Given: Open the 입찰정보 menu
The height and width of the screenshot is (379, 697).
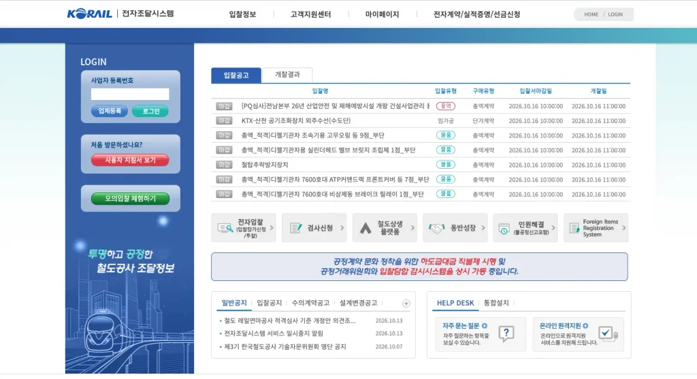Looking at the screenshot, I should [x=242, y=14].
